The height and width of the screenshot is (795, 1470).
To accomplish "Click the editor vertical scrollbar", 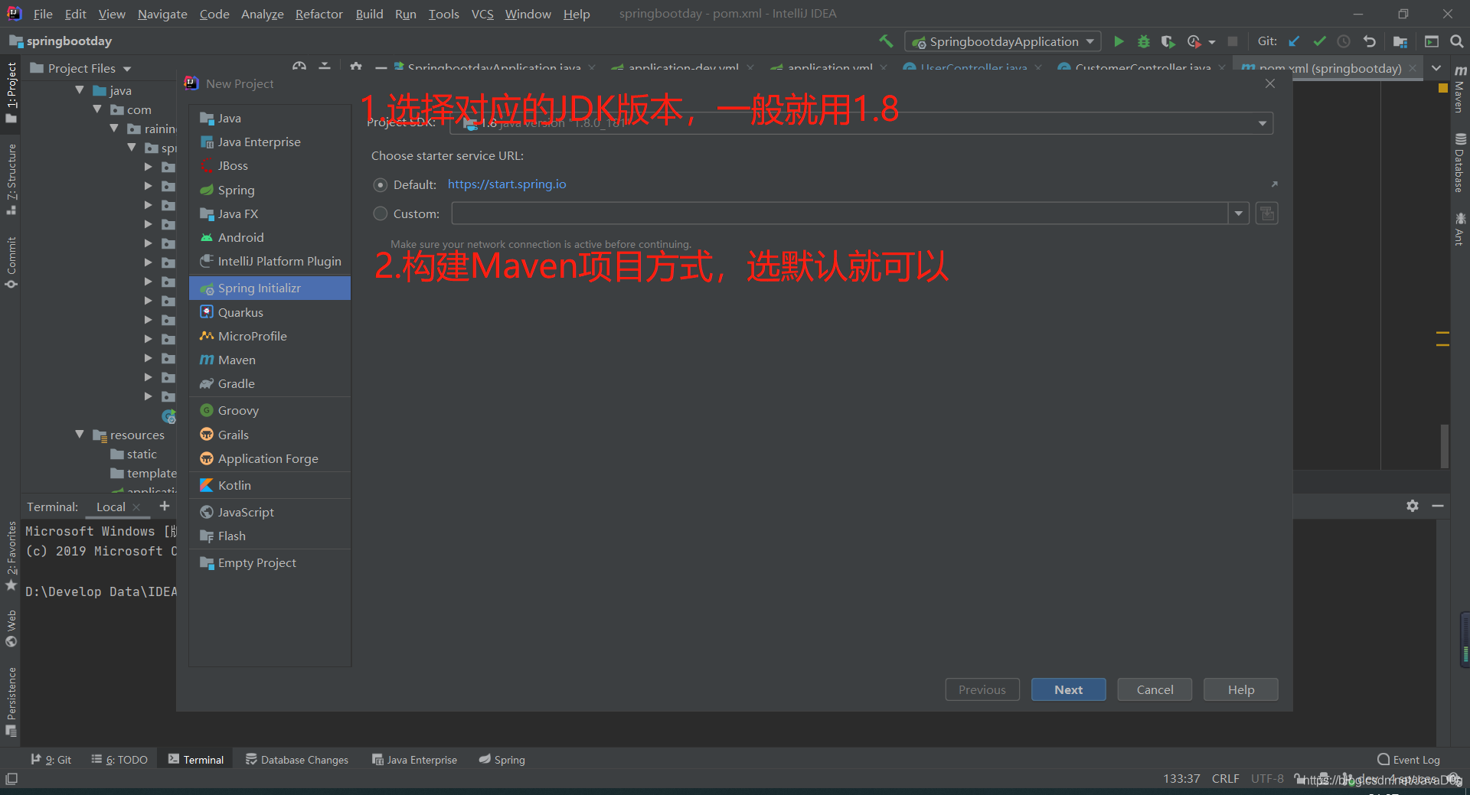I will coord(1445,445).
